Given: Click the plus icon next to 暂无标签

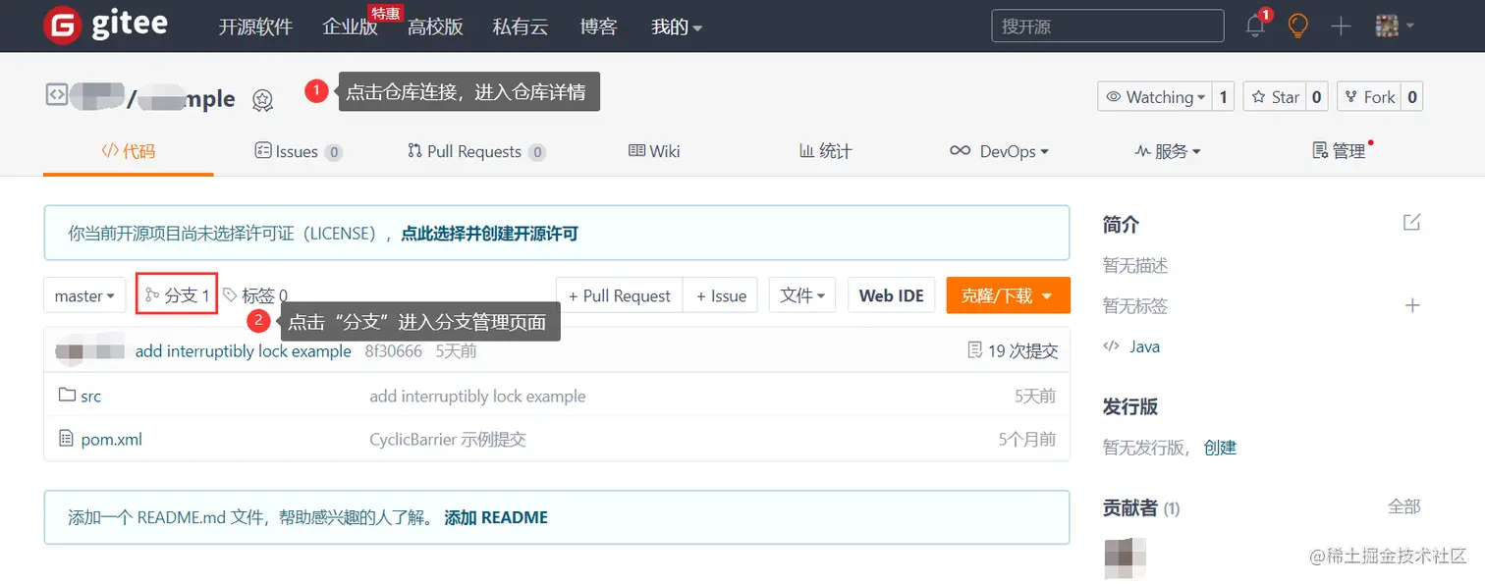Looking at the screenshot, I should (1412, 305).
